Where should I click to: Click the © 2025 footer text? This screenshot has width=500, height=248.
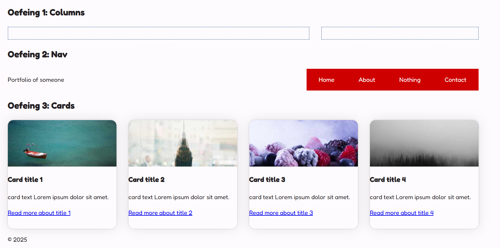[18, 240]
